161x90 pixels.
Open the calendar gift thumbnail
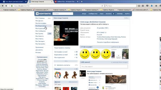[58, 75]
